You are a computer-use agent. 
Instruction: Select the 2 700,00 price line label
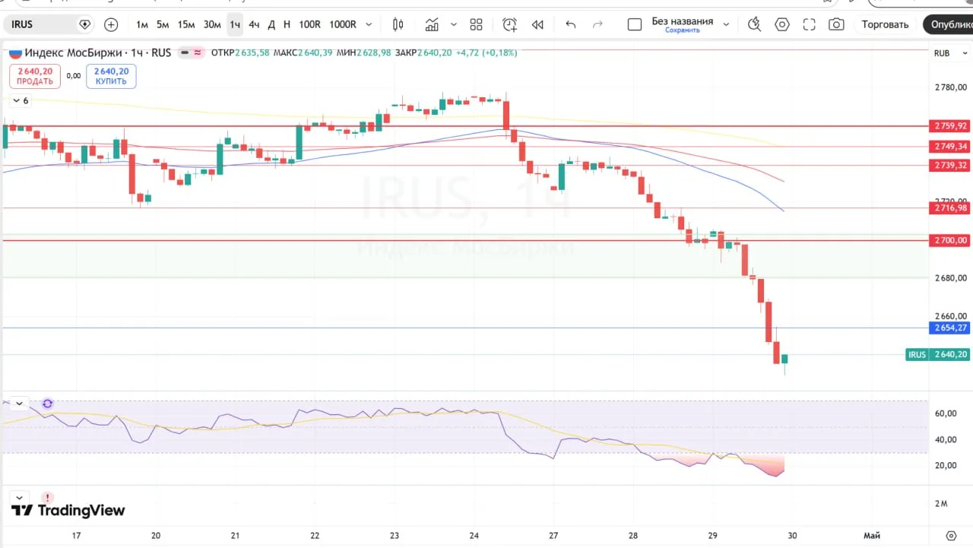tap(949, 240)
